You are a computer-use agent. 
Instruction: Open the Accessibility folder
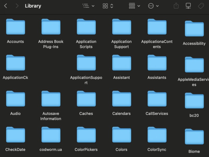pos(194,27)
